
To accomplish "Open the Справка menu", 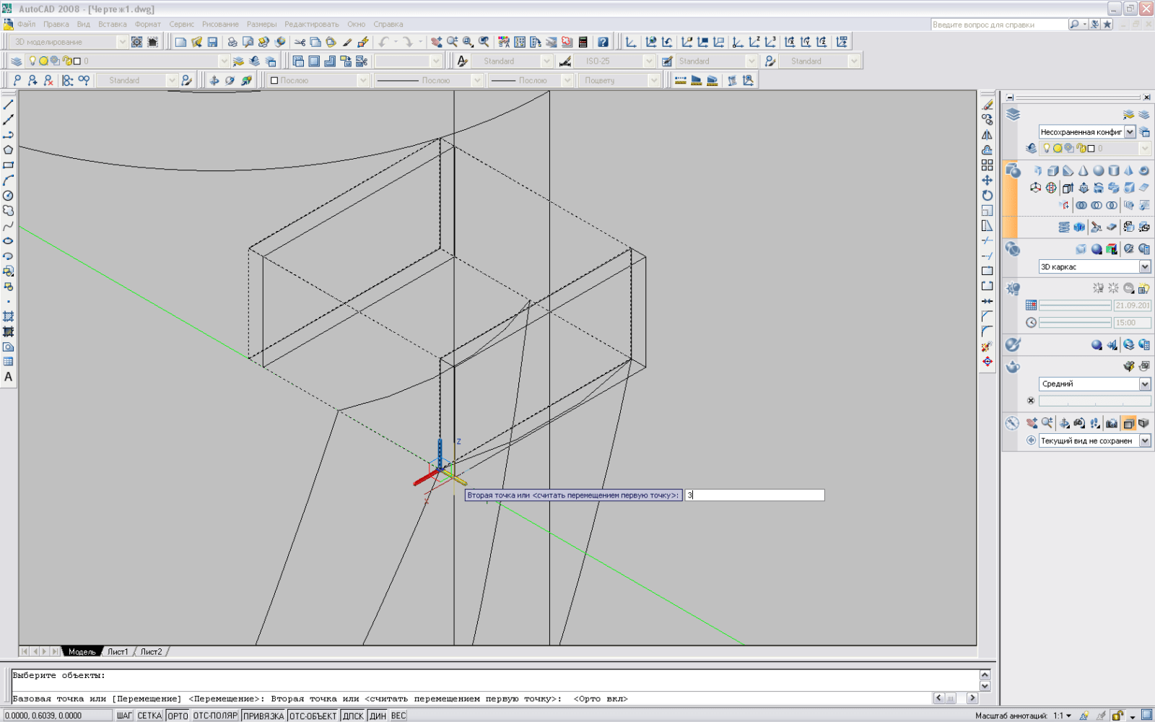I will (x=388, y=25).
